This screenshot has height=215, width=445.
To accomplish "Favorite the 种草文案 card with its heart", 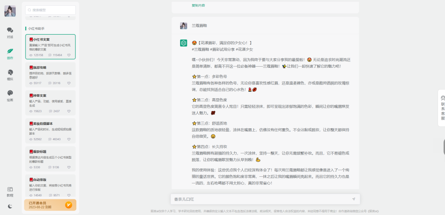I will pos(69,111).
